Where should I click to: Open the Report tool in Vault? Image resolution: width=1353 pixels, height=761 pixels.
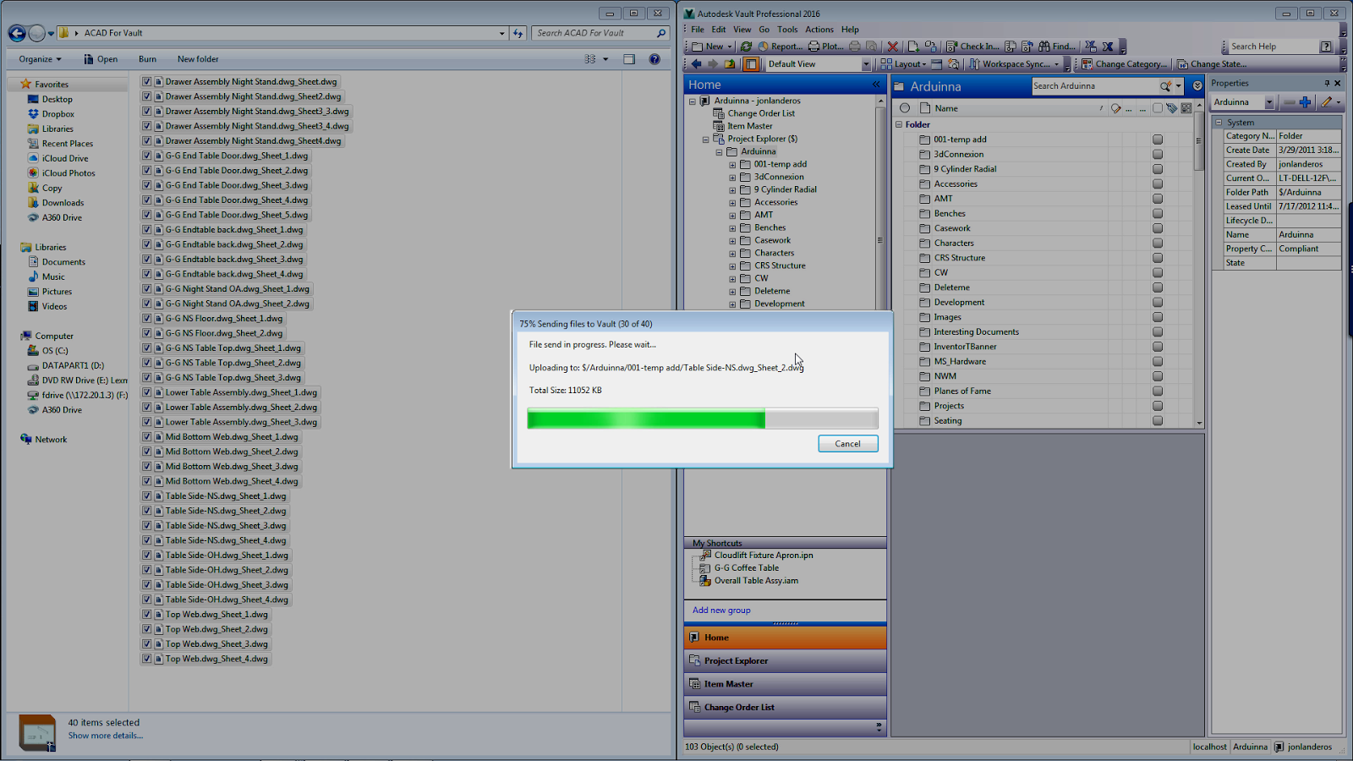click(x=778, y=46)
